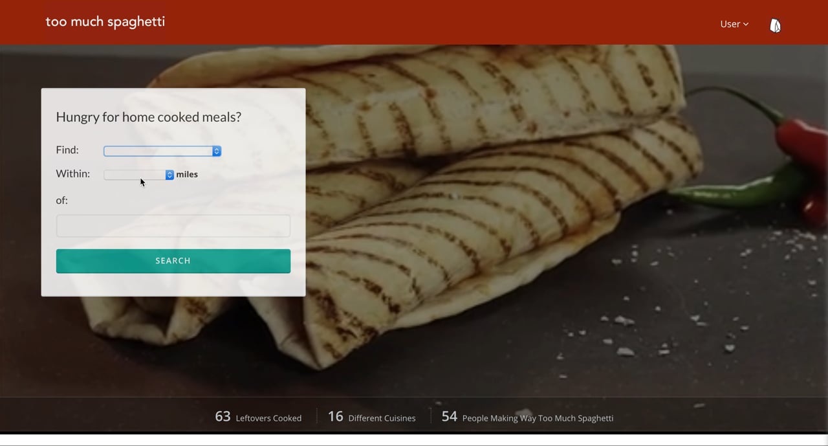Image resolution: width=828 pixels, height=446 pixels.
Task: Click the profile avatar icon in header
Action: (775, 25)
